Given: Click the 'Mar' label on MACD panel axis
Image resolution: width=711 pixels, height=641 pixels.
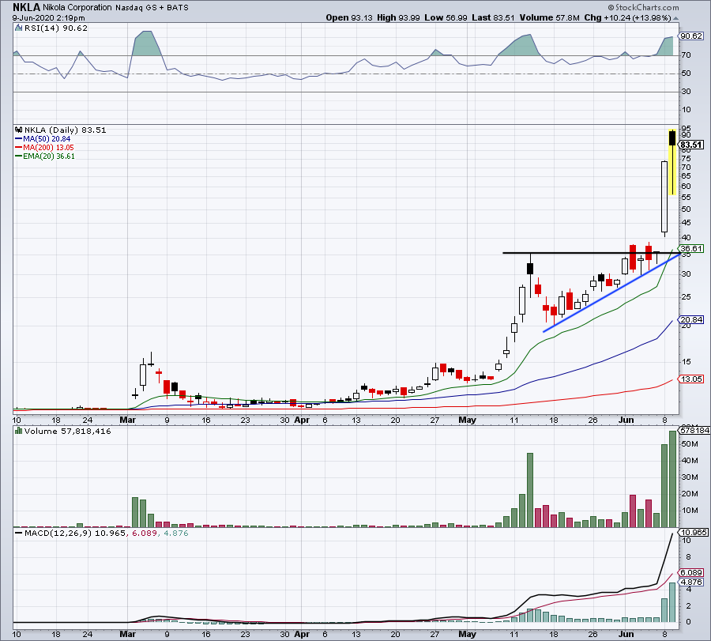Looking at the screenshot, I should pyautogui.click(x=127, y=634).
